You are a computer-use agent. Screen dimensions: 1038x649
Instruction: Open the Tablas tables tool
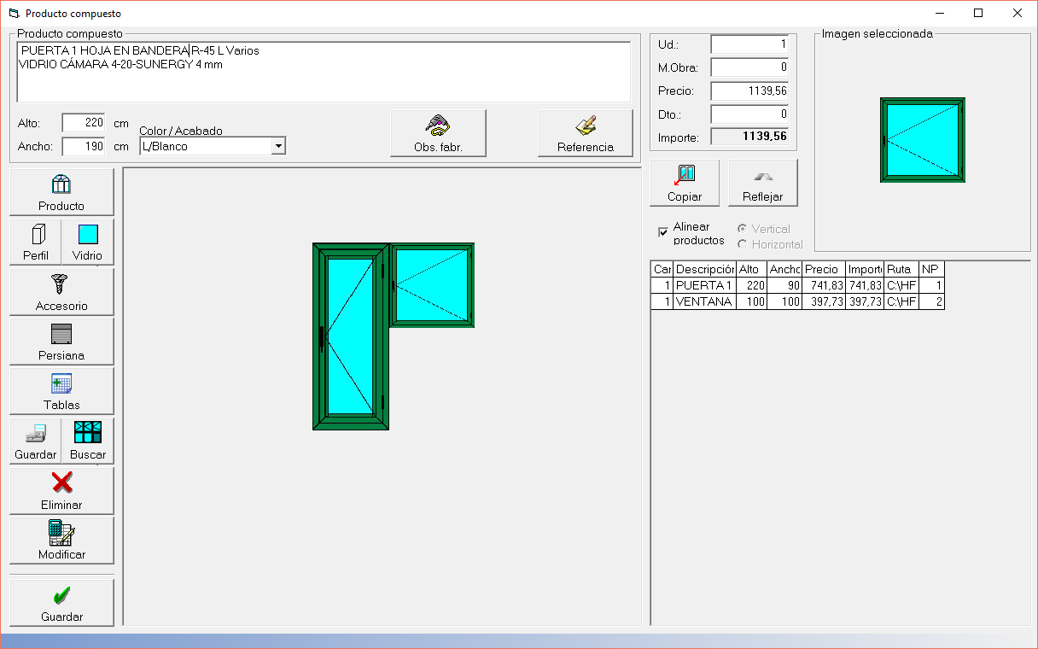click(61, 390)
